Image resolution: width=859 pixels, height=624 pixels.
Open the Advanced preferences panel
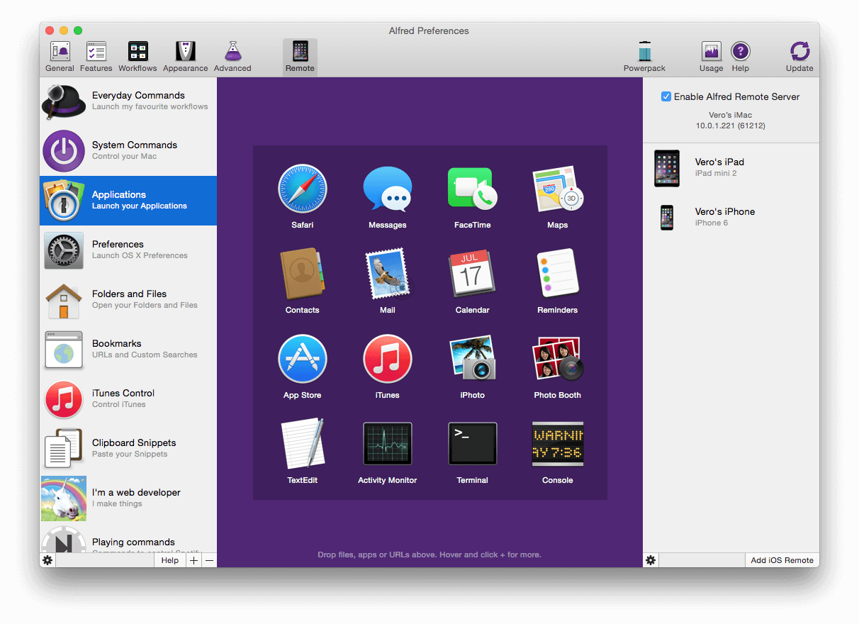[232, 55]
